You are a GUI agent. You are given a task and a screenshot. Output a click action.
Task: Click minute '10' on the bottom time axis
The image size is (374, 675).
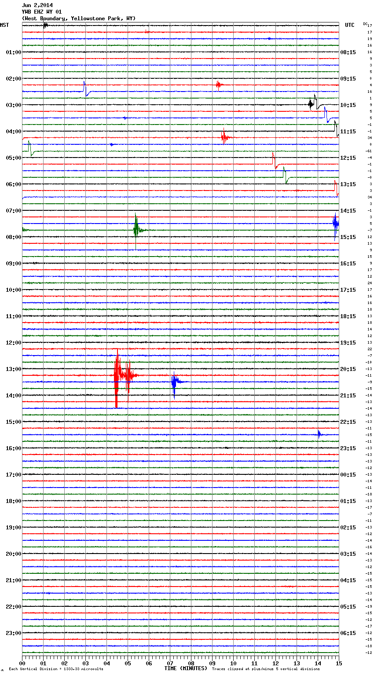(x=233, y=663)
